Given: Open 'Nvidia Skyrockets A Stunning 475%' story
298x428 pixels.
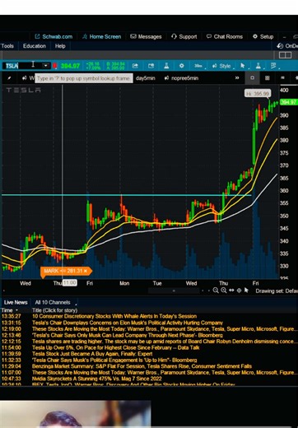Looking at the screenshot, I should click(97, 379).
